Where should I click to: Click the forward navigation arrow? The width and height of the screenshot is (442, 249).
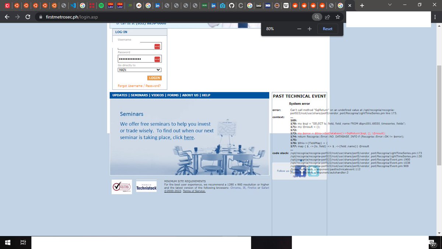coord(17,17)
